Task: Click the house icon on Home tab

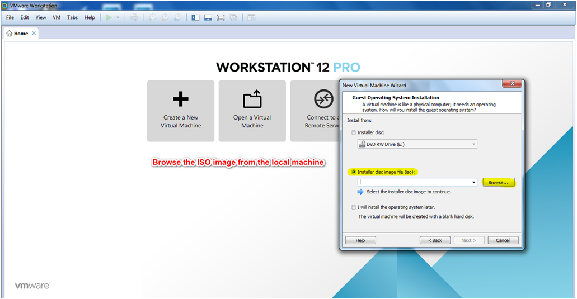Action: [x=9, y=33]
